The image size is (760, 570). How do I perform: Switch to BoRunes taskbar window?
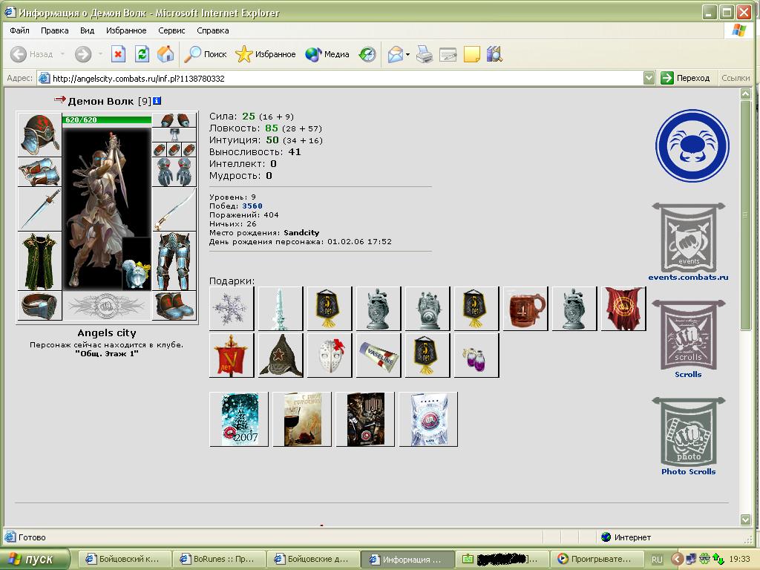click(218, 559)
